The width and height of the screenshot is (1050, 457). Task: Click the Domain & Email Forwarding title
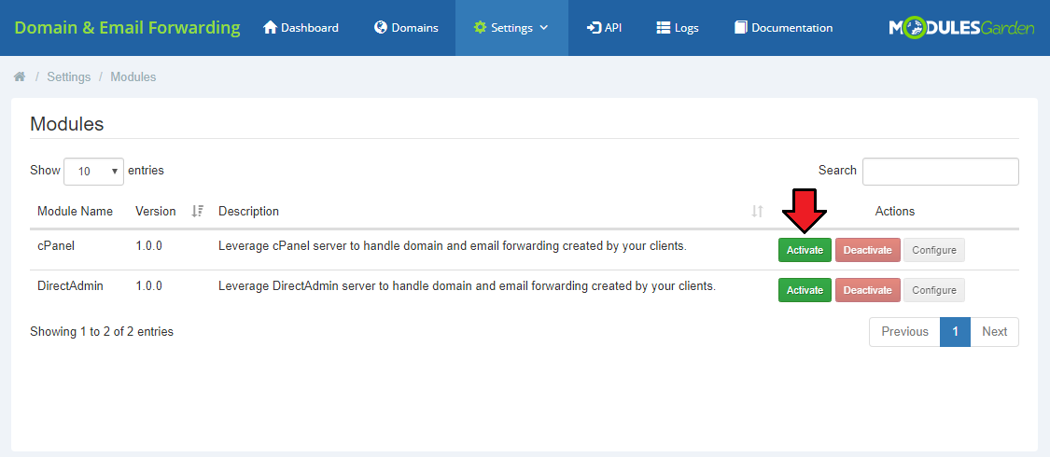click(127, 28)
